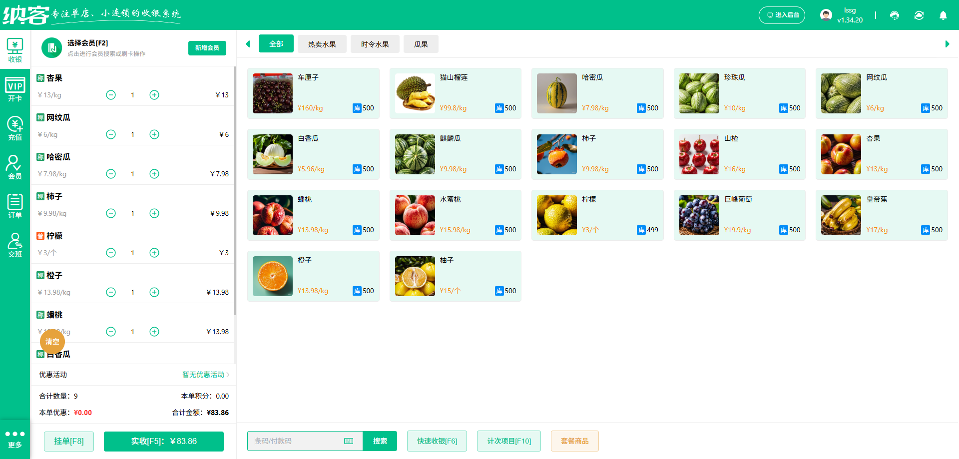Viewport: 959px width, 459px height.
Task: Expand the 暂无优惠活动 promotions section
Action: click(x=203, y=375)
